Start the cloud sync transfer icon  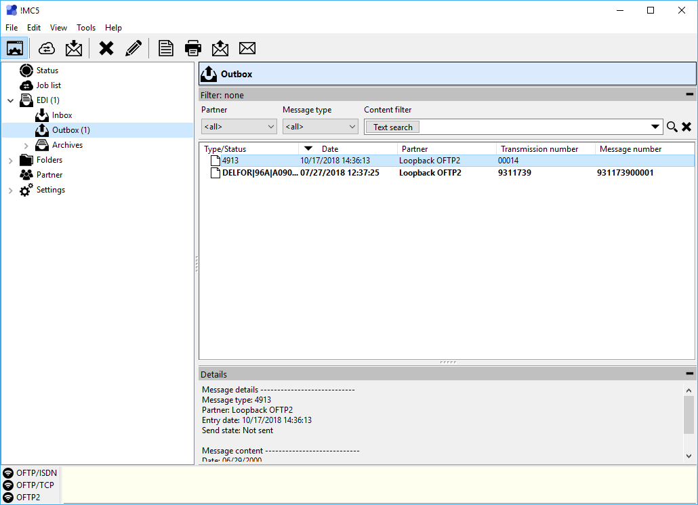click(46, 48)
